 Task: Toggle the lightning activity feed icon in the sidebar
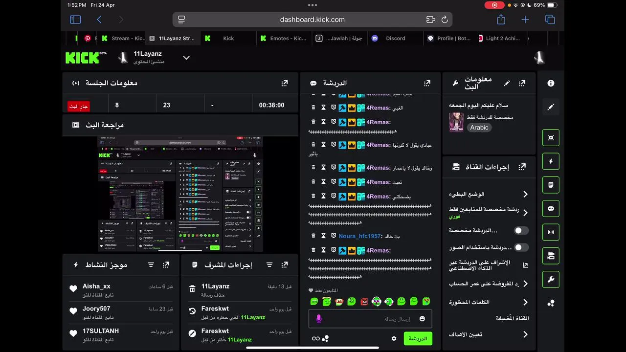coord(551,161)
